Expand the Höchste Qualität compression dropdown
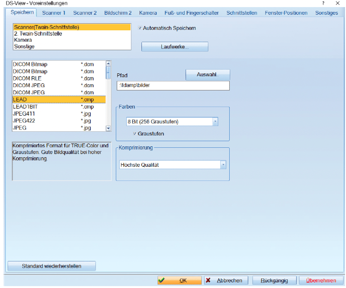 coord(223,164)
